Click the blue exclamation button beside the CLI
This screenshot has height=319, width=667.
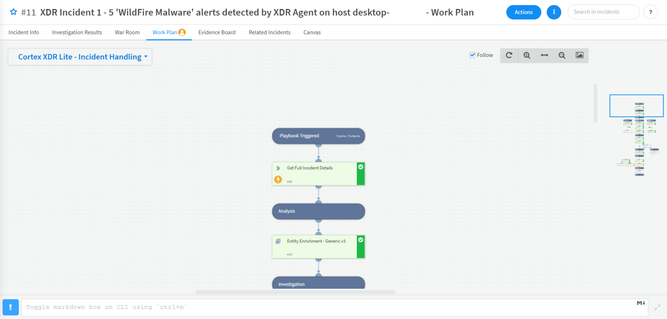click(10, 307)
